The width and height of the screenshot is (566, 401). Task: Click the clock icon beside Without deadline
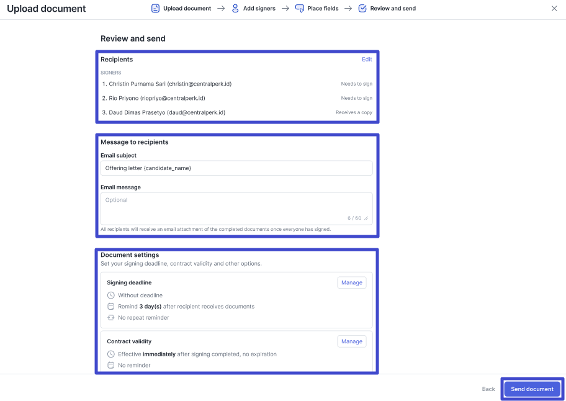tap(111, 295)
